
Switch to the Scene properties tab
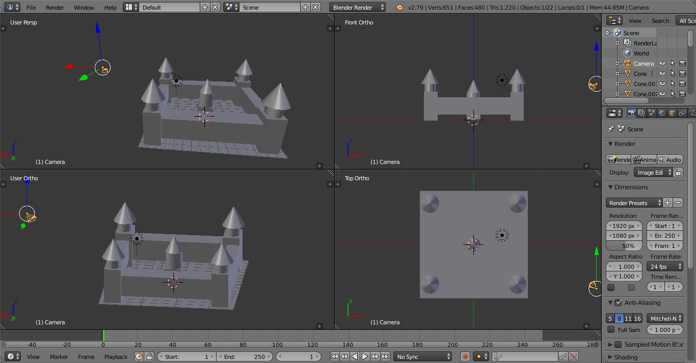[652, 113]
